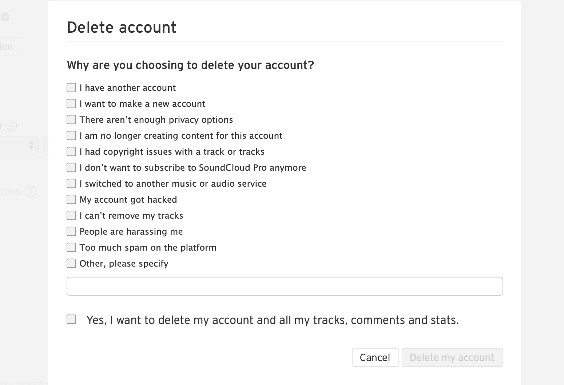Check the SoundCloud Pro subscription reason
This screenshot has height=385, width=564.
(x=71, y=167)
